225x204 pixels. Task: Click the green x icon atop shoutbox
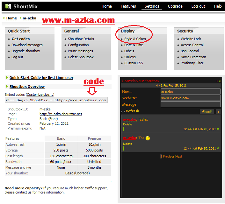(220, 81)
